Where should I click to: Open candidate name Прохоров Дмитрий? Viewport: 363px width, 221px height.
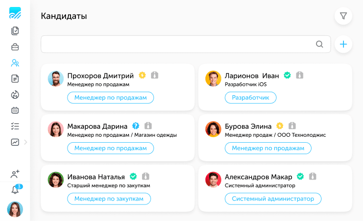[x=100, y=76]
